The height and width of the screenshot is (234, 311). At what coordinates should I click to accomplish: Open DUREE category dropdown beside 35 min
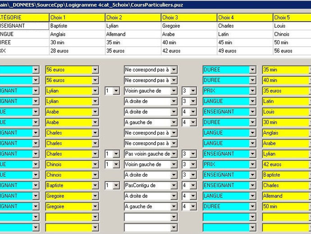tap(253, 70)
